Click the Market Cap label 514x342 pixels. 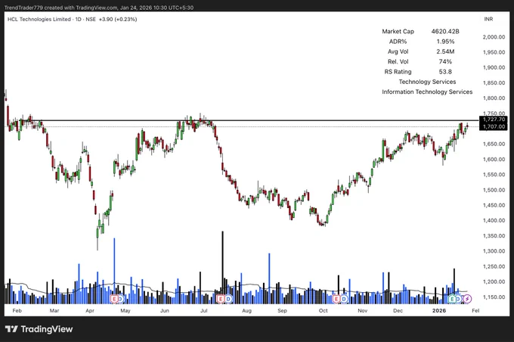398,32
